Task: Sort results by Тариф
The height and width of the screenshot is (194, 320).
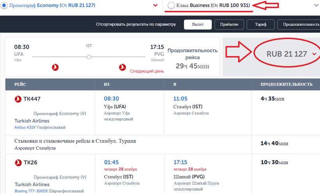Action: click(261, 24)
